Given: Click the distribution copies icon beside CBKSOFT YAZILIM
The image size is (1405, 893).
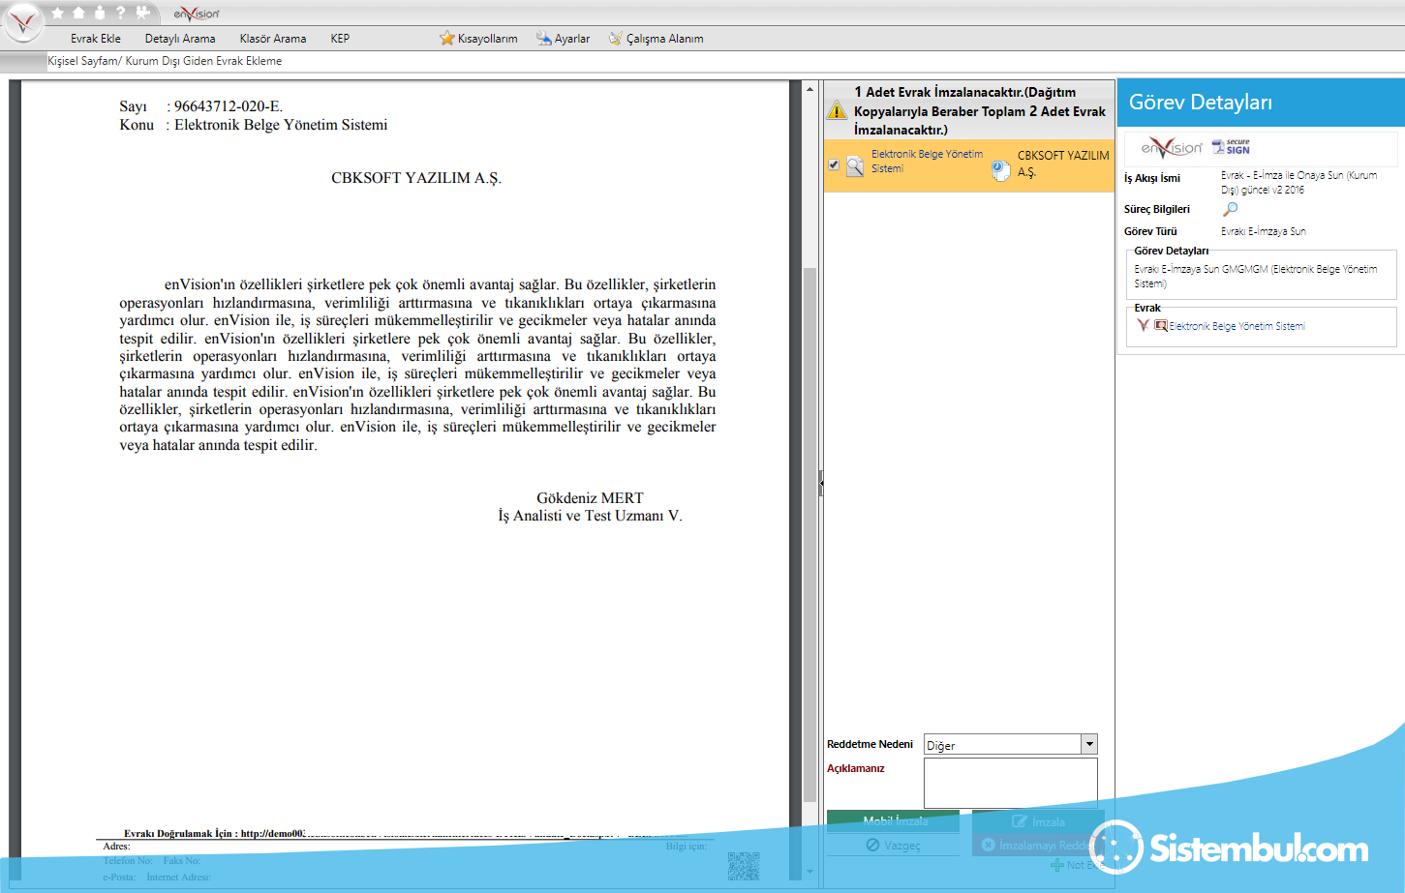Looking at the screenshot, I should coord(1001,170).
